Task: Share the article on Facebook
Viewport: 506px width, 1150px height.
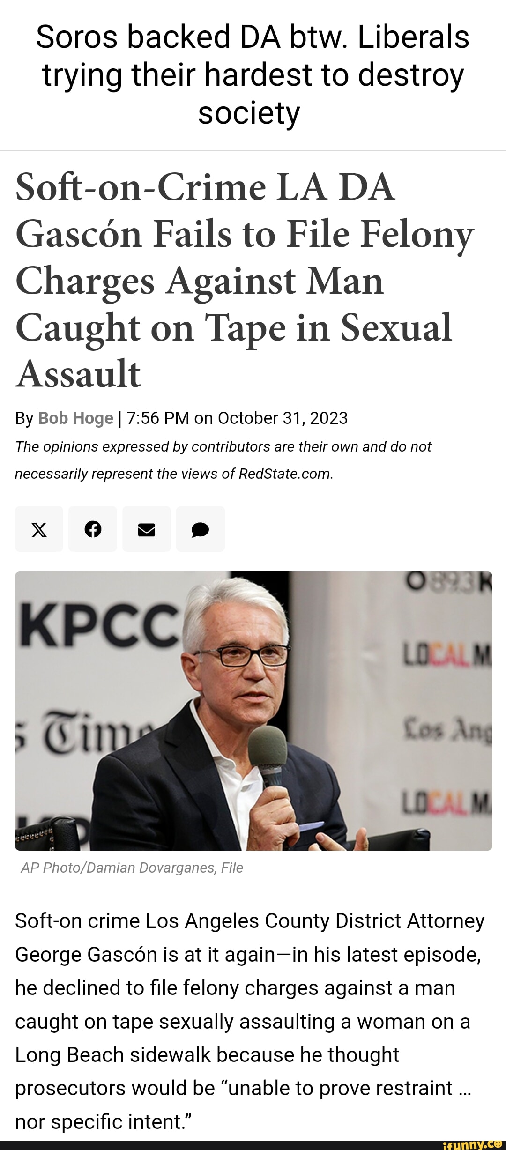Action: (x=93, y=529)
